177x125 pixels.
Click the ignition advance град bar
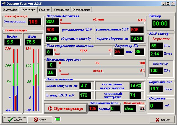pos(83,54)
